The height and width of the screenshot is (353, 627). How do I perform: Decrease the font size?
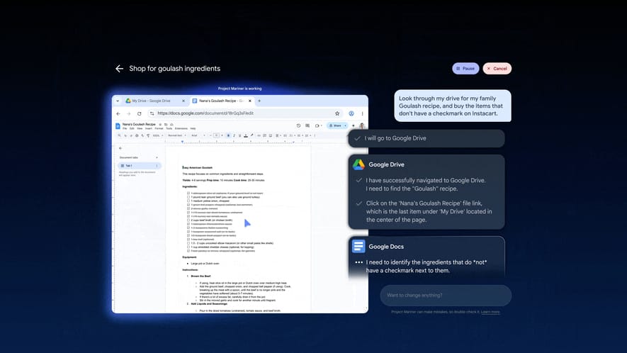[x=210, y=135]
